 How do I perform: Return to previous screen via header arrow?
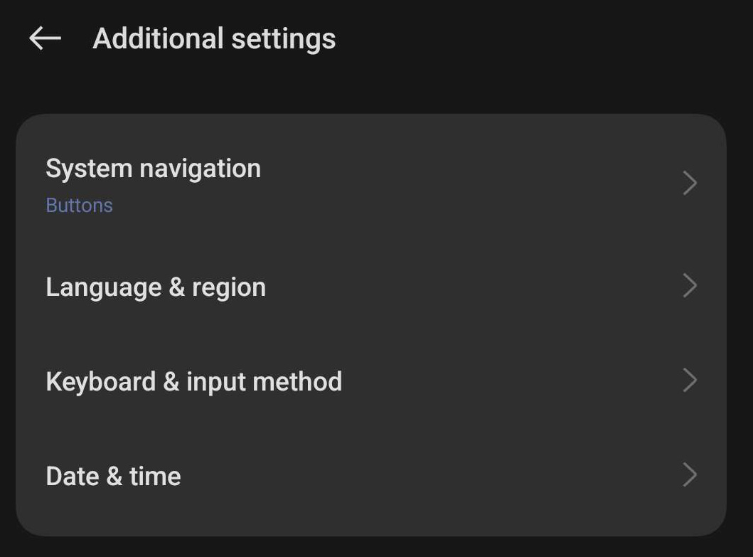(45, 38)
